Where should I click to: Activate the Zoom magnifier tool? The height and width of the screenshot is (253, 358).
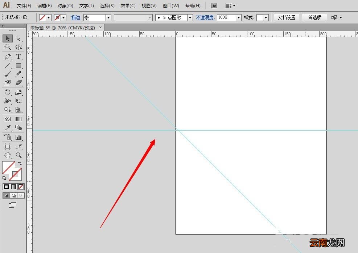pyautogui.click(x=18, y=155)
